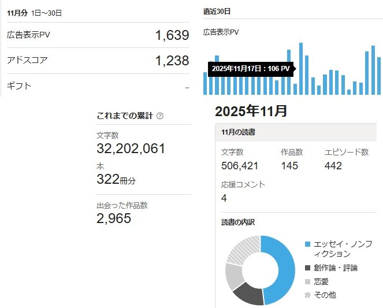Screen dimensions: 383x308
Task: Click the 2025年11月17日 106 PV tooltip
Action: [x=250, y=69]
